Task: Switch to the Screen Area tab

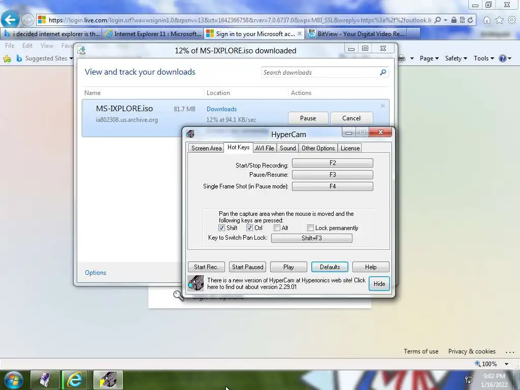Action: [206, 148]
